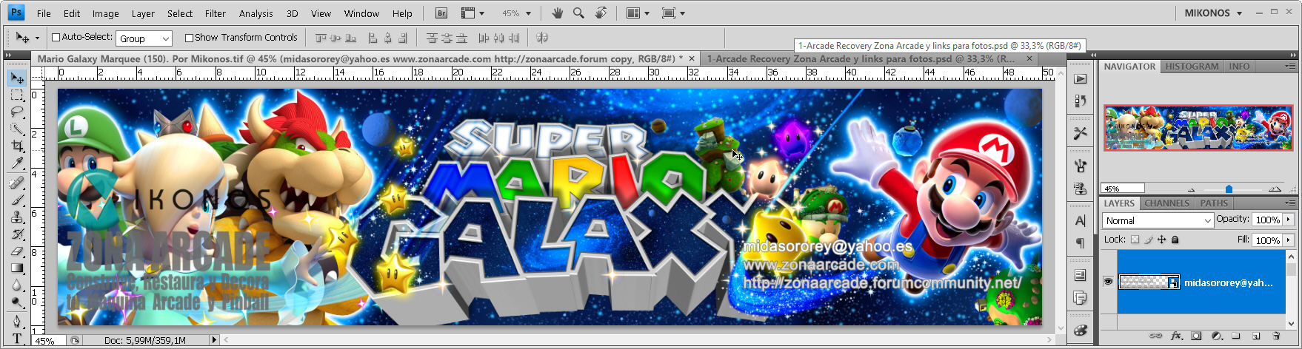This screenshot has width=1302, height=349.
Task: Select the Rectangular Marquee tool
Action: point(17,95)
